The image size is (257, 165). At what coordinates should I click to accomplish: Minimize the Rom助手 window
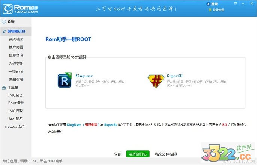(243, 3)
